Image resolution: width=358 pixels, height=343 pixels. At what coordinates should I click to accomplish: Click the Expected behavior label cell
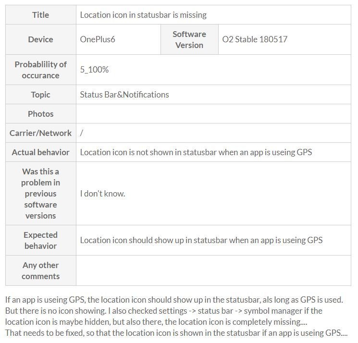[41, 240]
